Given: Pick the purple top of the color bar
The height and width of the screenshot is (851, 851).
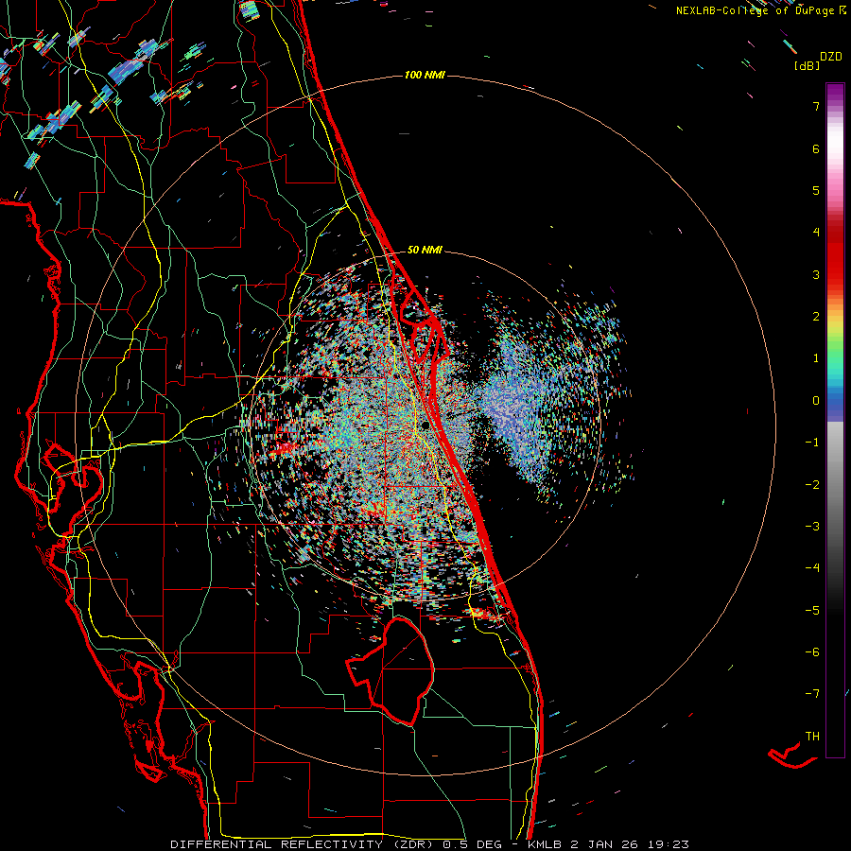Looking at the screenshot, I should pyautogui.click(x=835, y=93).
